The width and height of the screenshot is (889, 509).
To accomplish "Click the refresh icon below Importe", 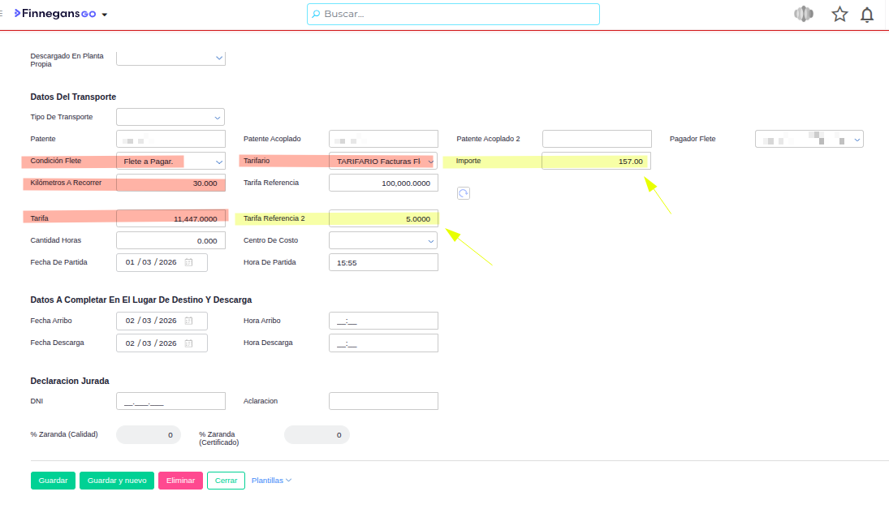I will pos(464,193).
